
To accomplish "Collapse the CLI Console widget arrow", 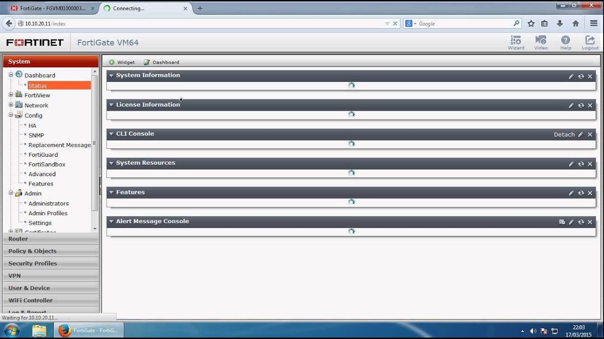I will pos(111,134).
